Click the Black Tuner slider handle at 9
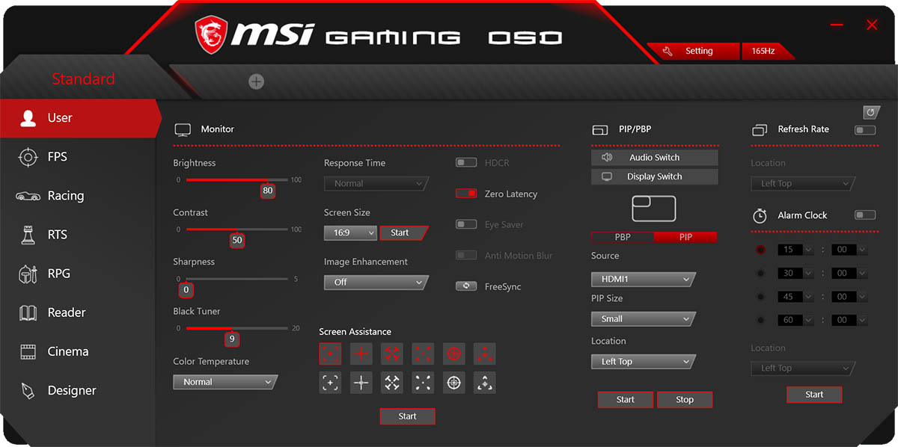 click(x=232, y=339)
